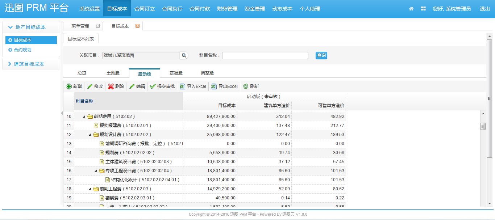Click folder icon of 前期费用 row

[x=90, y=117]
